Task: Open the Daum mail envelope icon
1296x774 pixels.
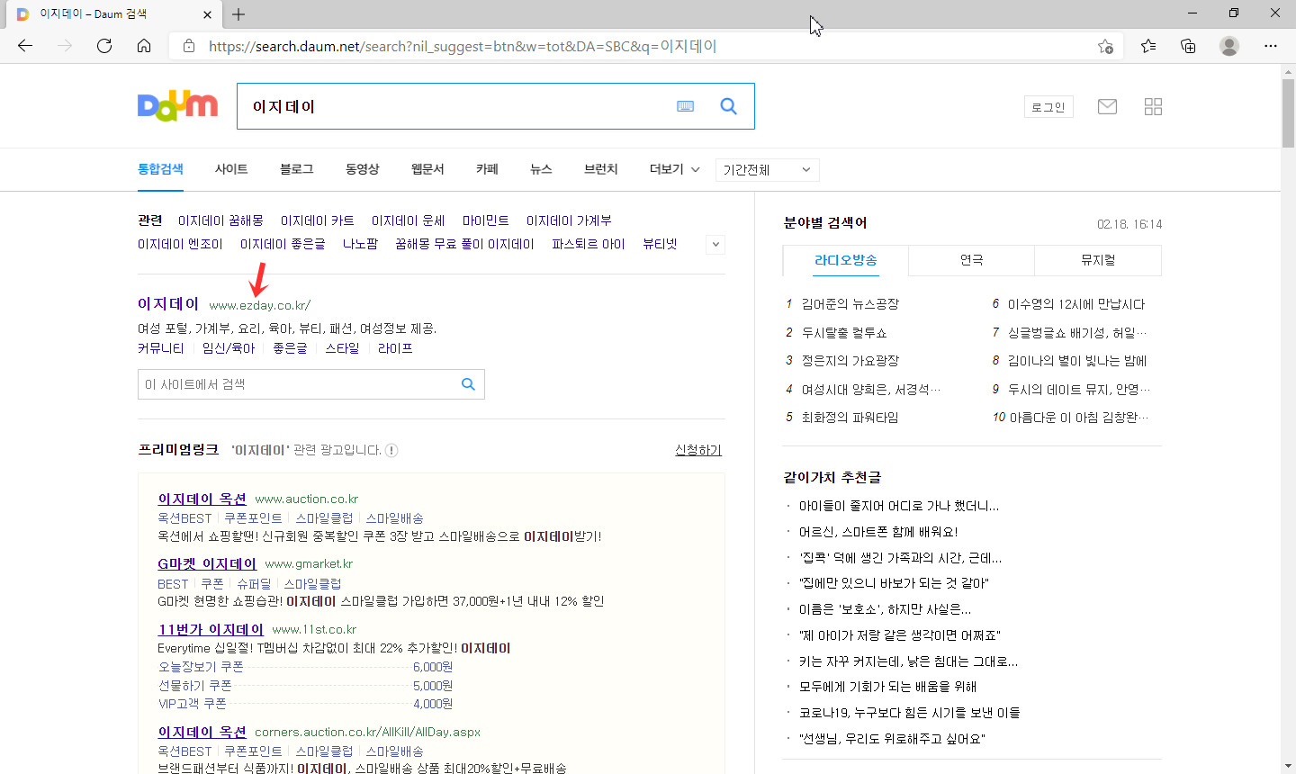Action: coord(1107,106)
